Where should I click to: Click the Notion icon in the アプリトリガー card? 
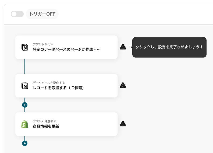[25, 47]
